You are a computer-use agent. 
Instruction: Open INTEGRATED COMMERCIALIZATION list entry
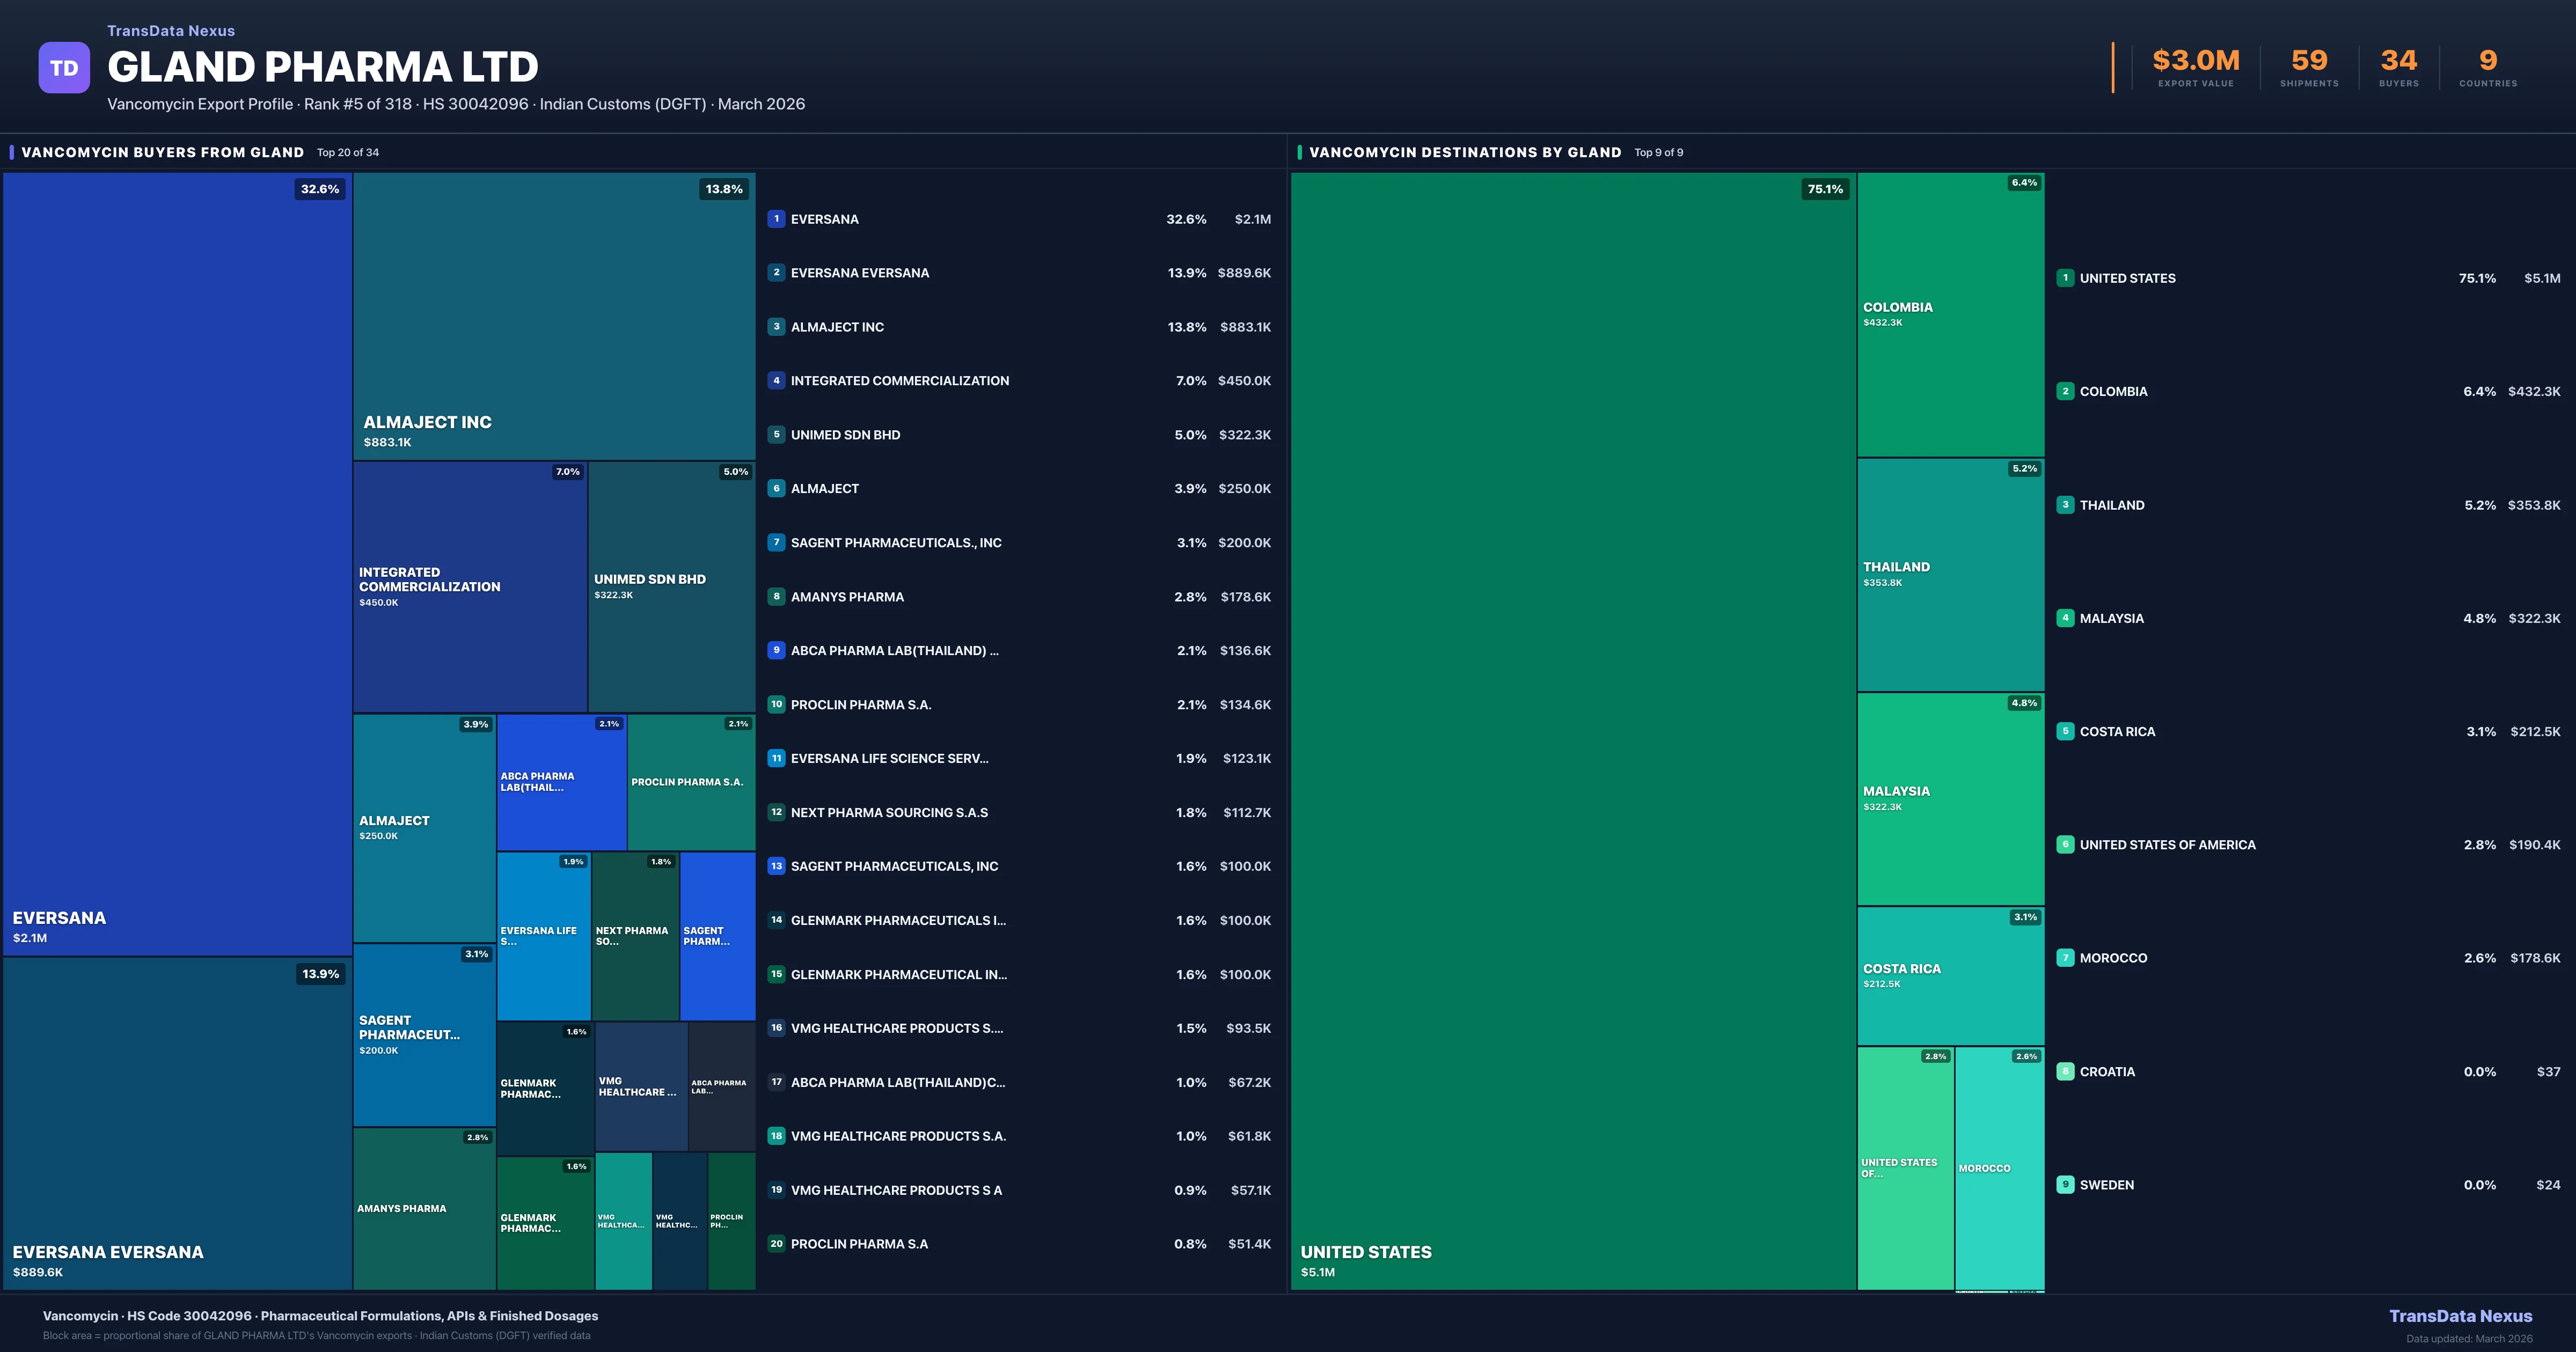tap(899, 381)
